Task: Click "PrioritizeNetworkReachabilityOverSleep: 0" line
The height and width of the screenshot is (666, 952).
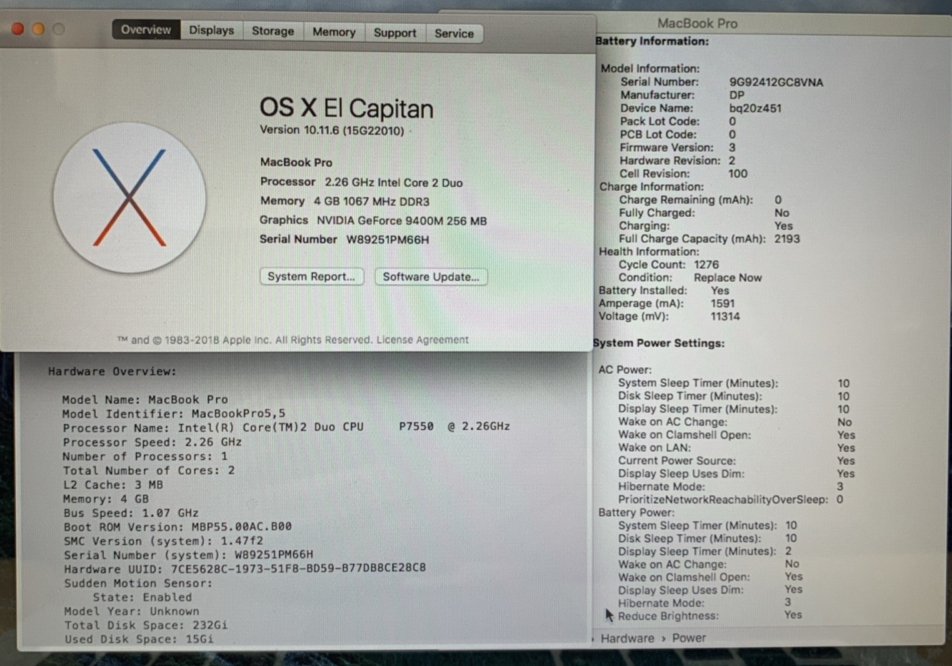Action: tap(731, 500)
